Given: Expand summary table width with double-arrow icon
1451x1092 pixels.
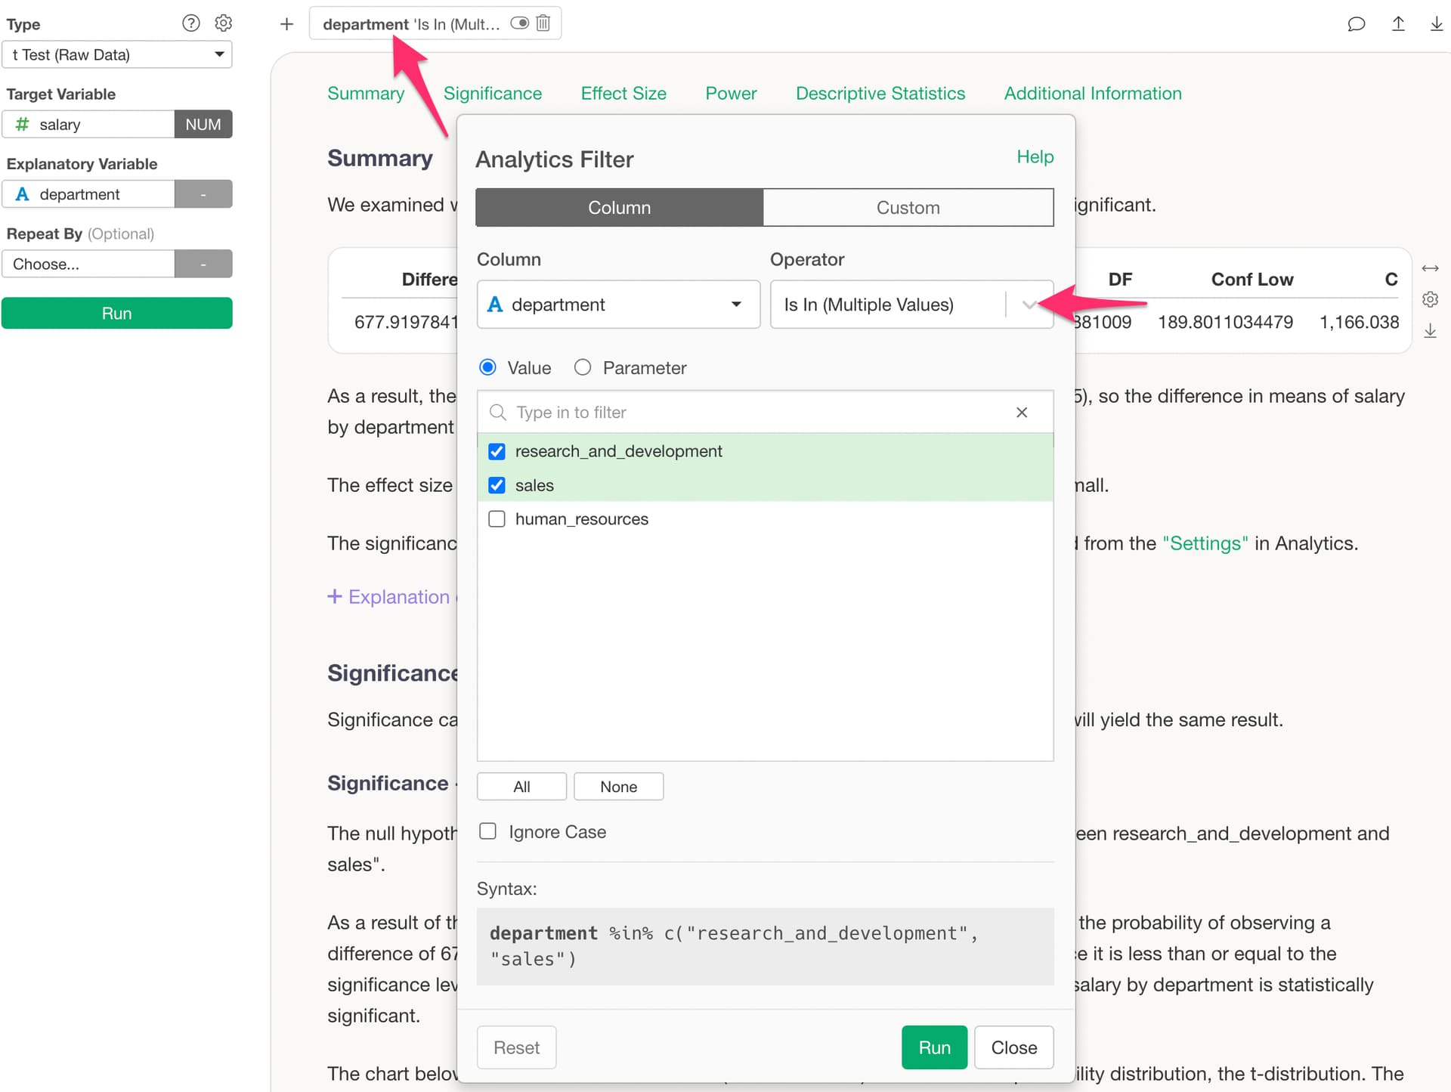Looking at the screenshot, I should pyautogui.click(x=1430, y=268).
